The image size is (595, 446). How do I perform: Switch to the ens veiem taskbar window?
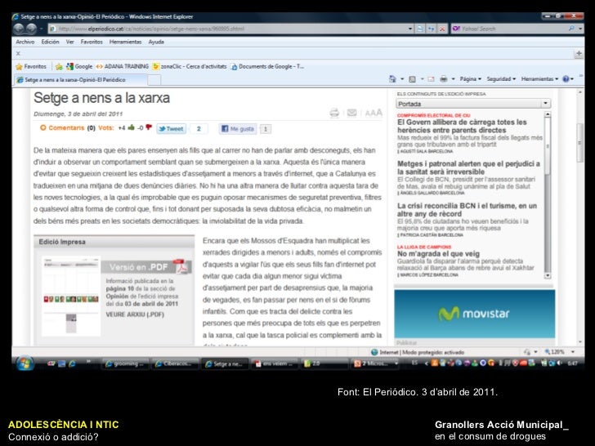[x=276, y=363]
